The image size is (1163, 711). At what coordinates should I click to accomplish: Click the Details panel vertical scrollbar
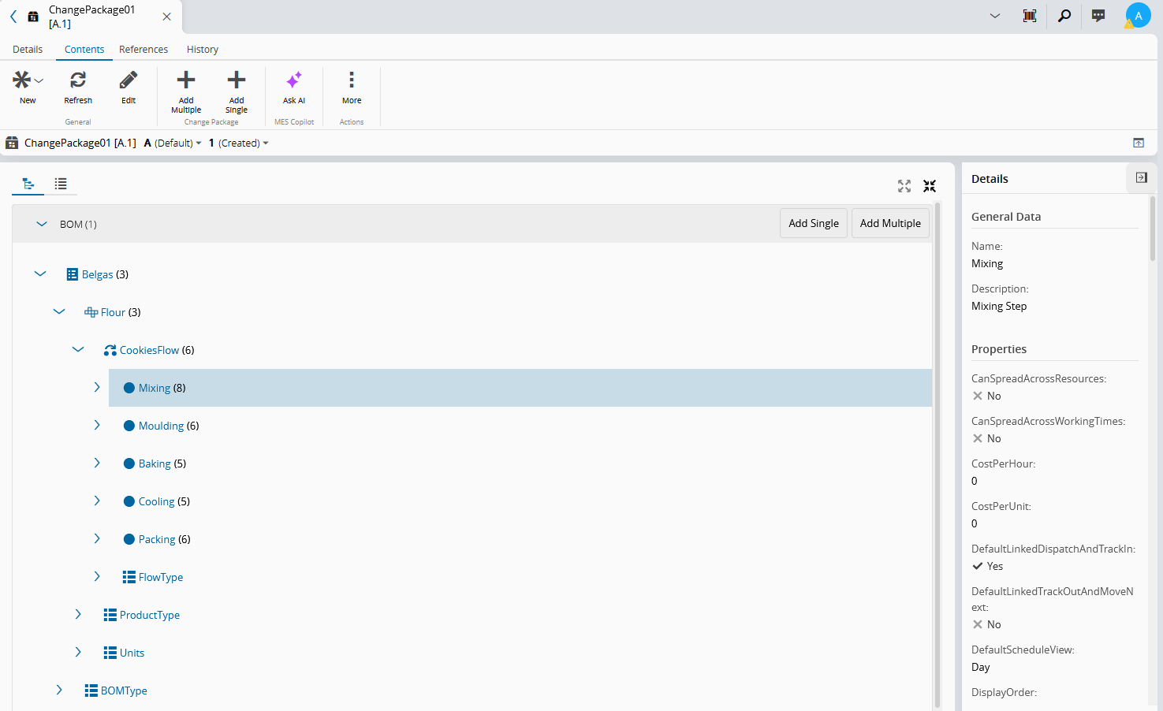click(x=1153, y=229)
